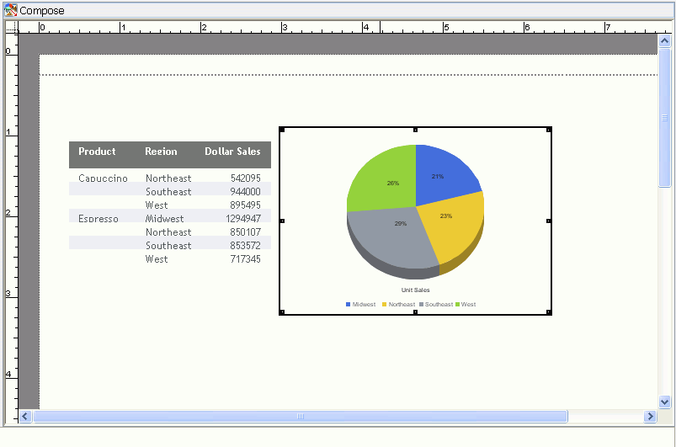Click the chart's bottom-right resize handle
This screenshot has width=676, height=447.
[549, 312]
